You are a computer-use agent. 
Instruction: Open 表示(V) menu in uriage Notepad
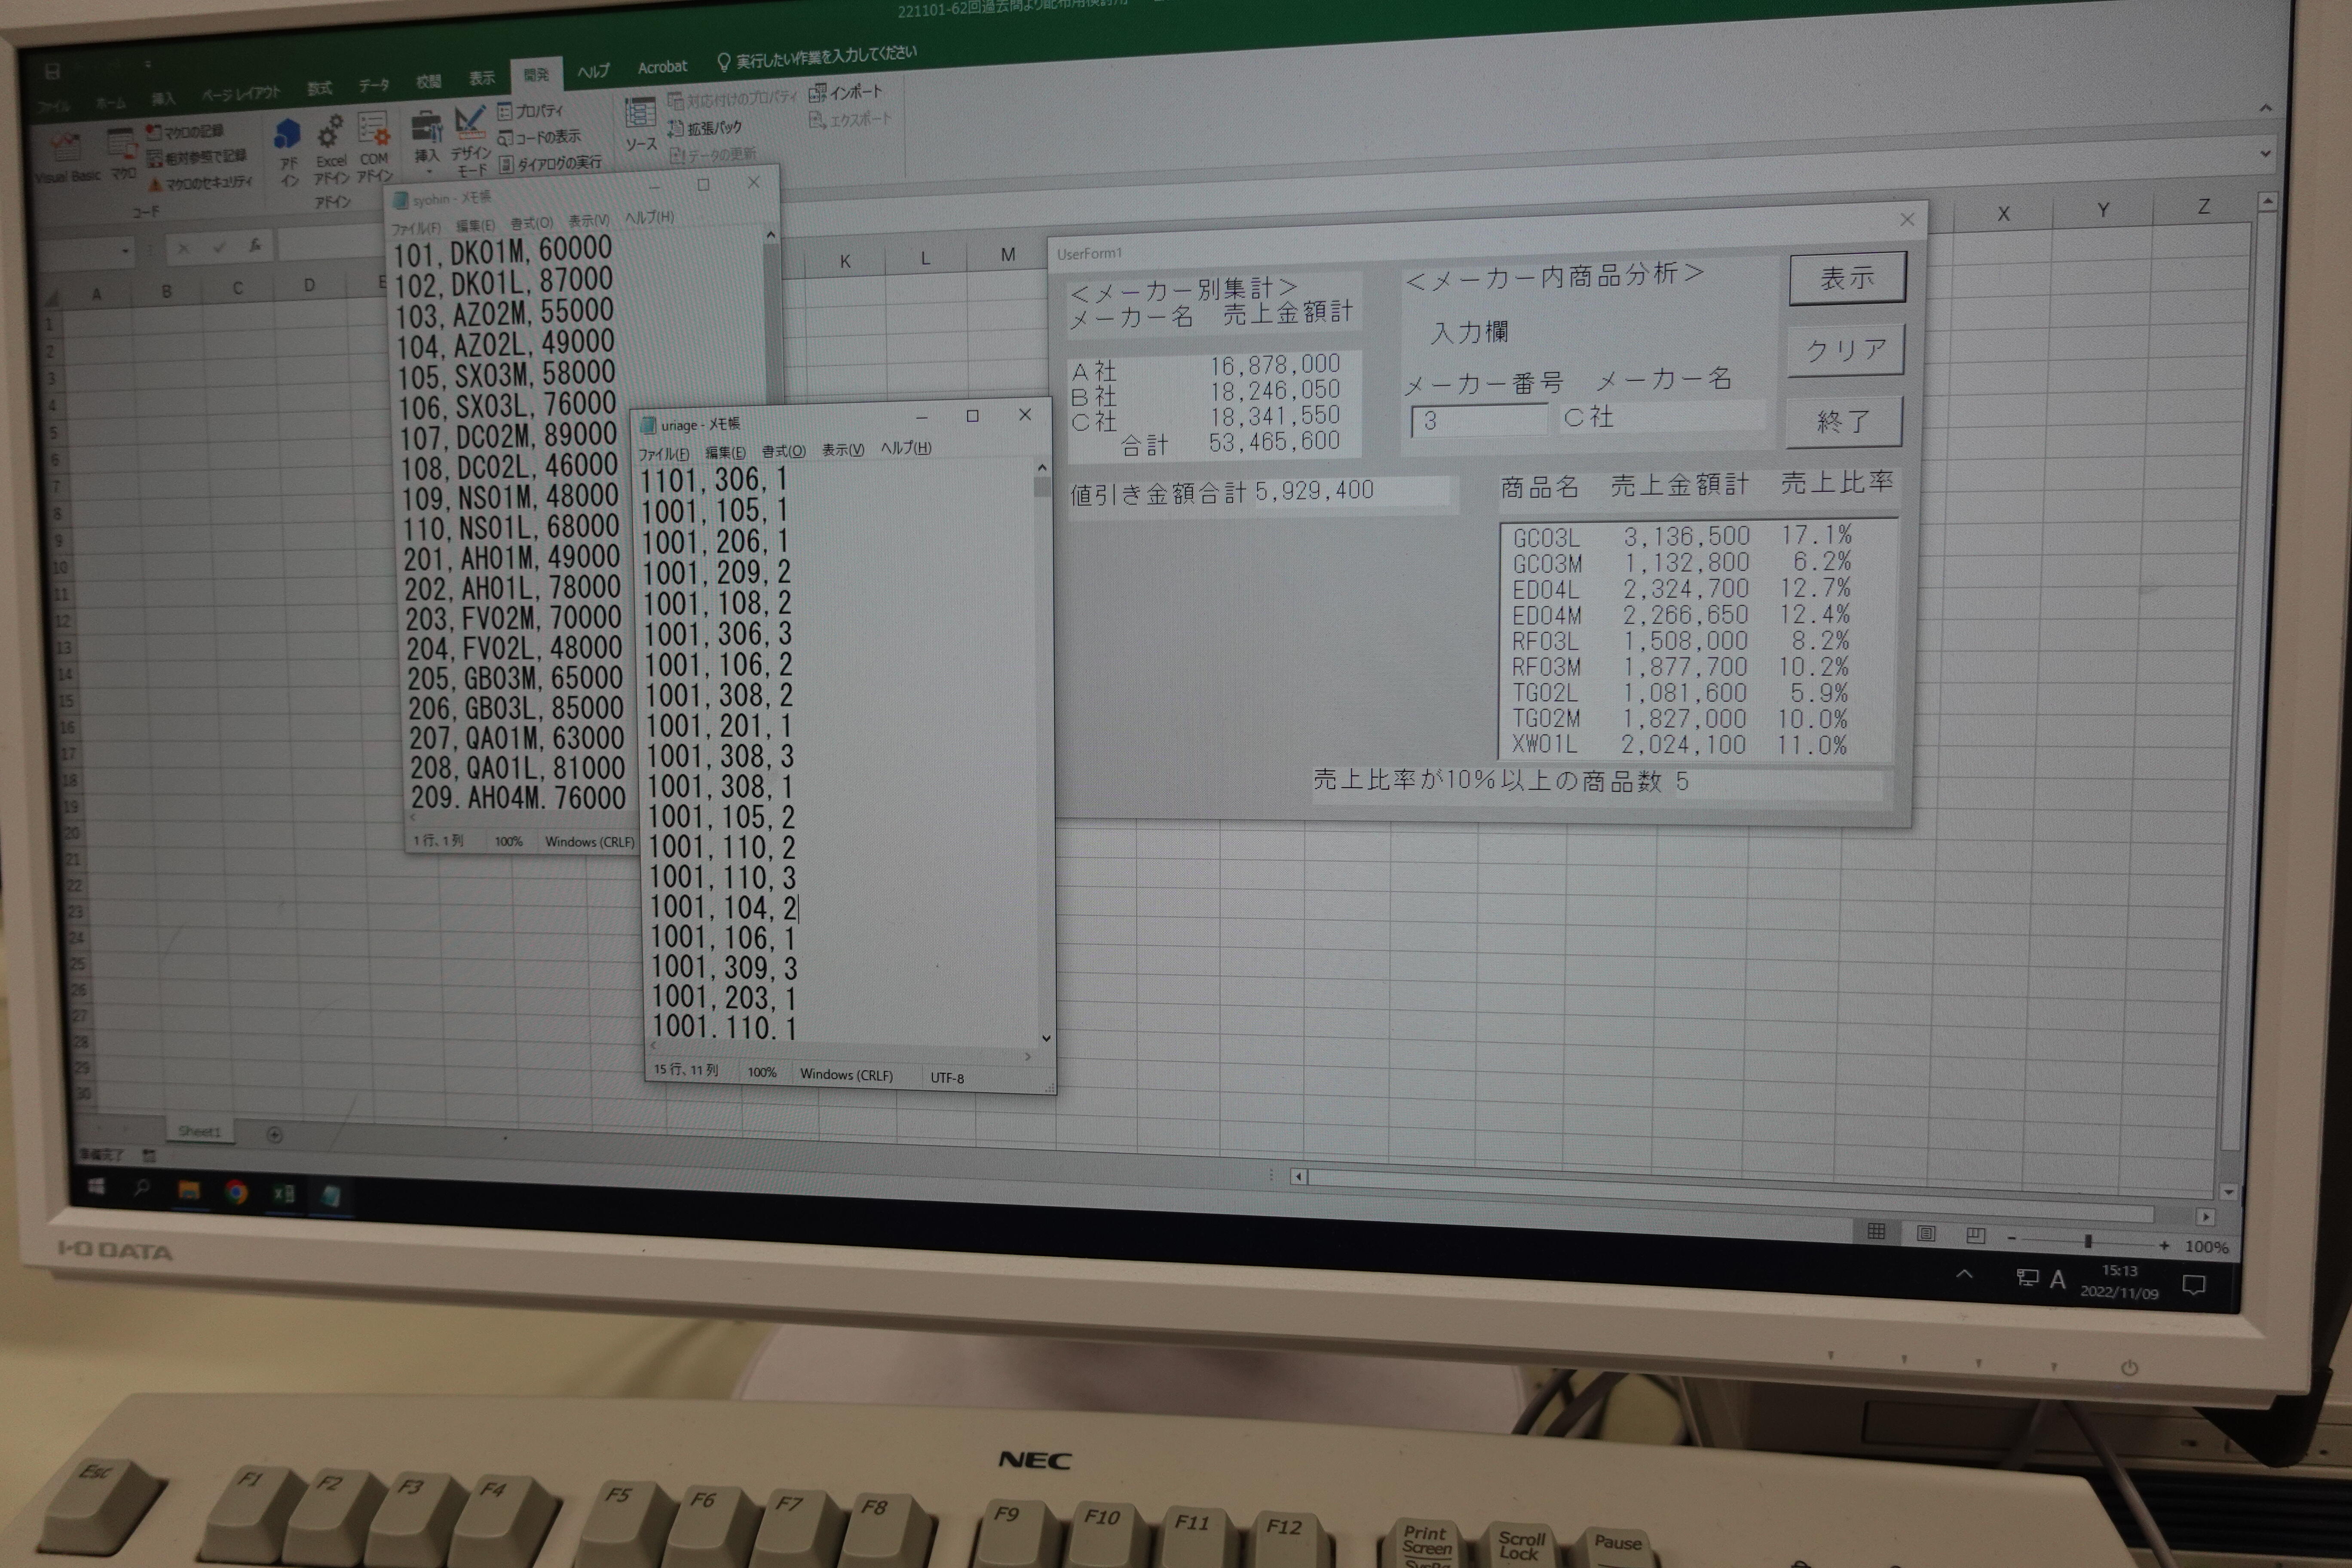tap(842, 450)
